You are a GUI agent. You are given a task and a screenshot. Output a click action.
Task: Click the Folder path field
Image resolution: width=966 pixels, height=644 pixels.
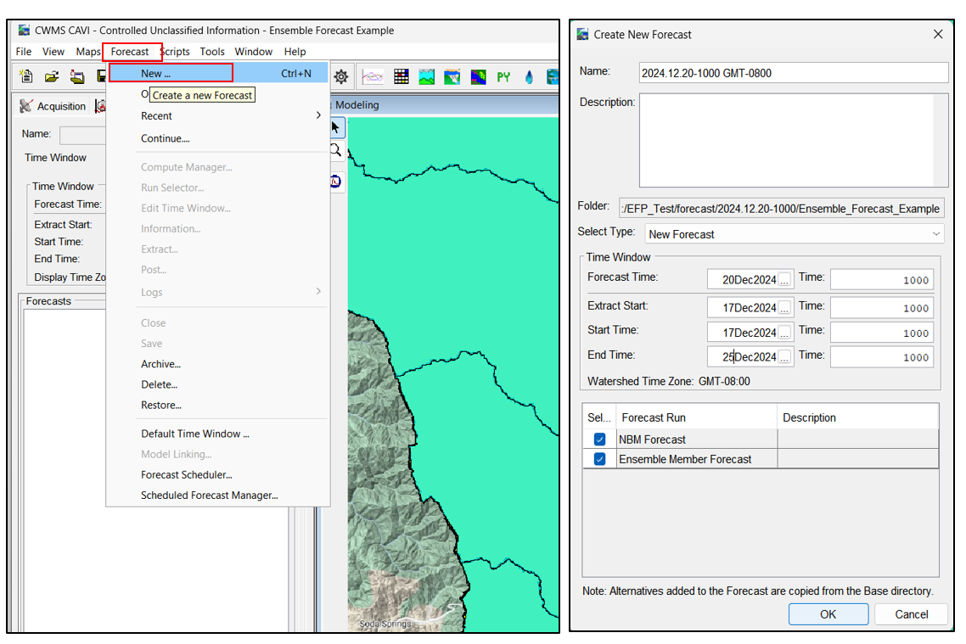click(x=781, y=209)
